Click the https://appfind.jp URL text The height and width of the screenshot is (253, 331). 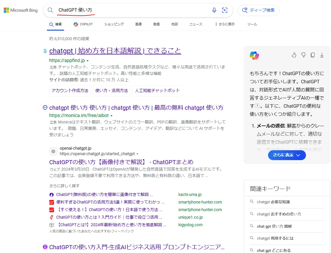[x=67, y=61]
